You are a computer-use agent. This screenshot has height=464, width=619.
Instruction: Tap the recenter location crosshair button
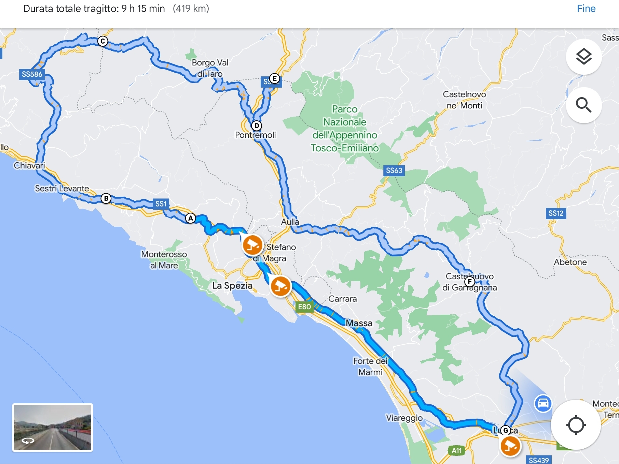576,425
